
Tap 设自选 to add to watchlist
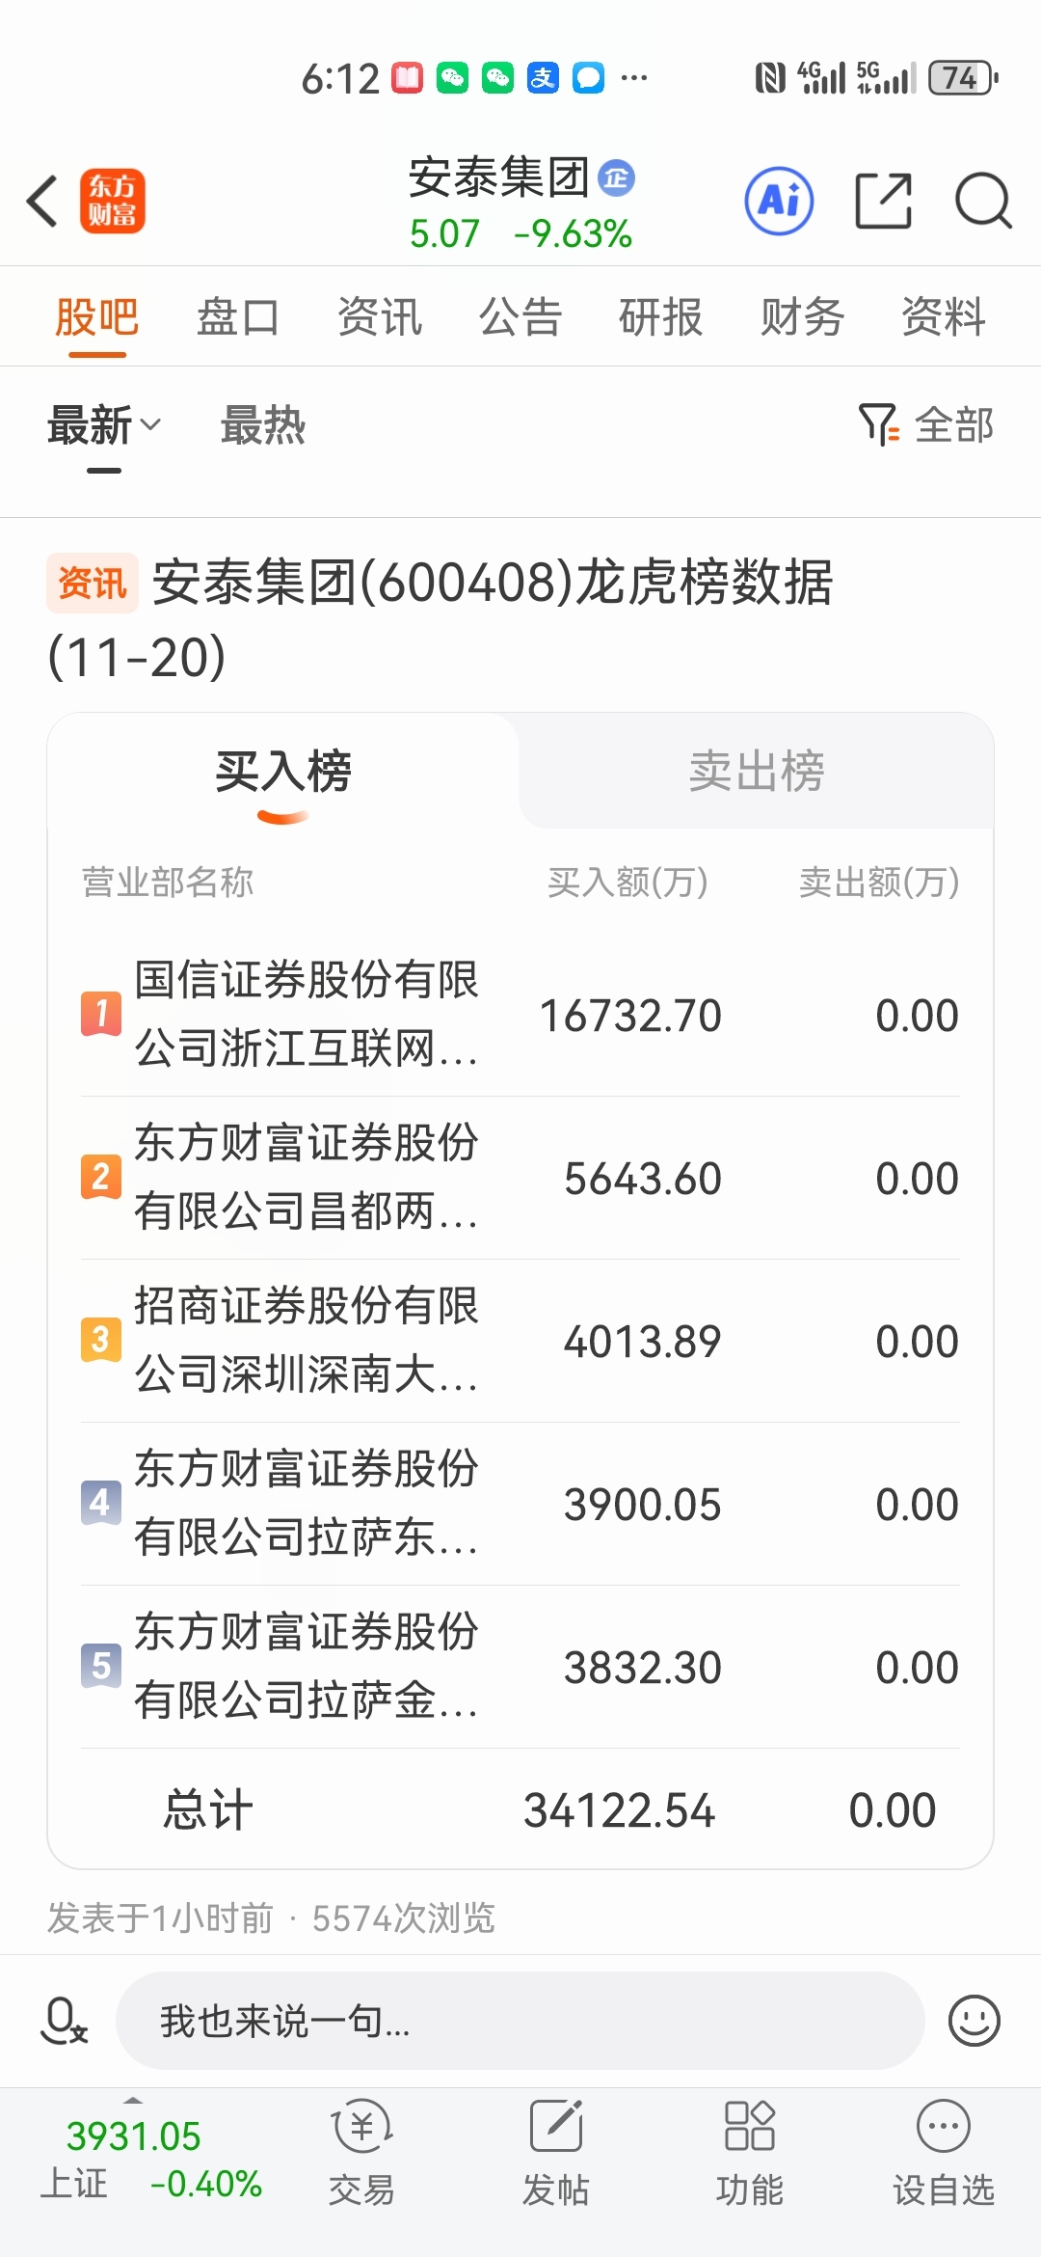point(943,2153)
